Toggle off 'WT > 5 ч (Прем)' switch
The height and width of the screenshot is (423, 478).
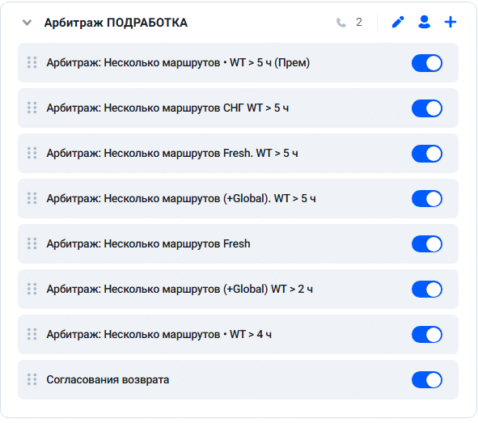click(427, 63)
